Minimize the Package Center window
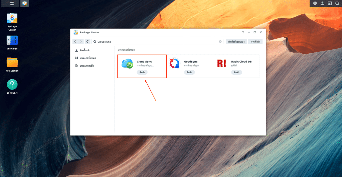 point(249,32)
